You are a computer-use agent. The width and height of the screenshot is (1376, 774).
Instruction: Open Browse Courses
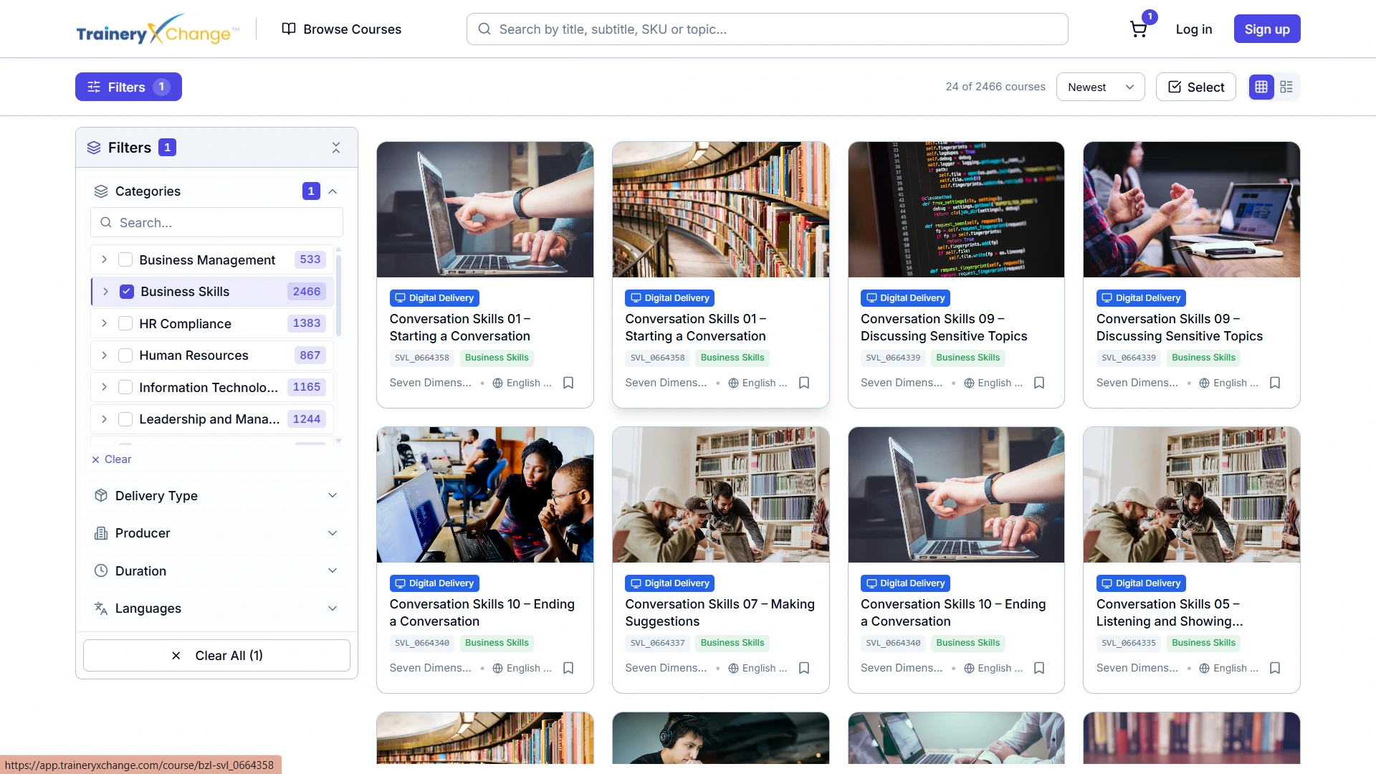[x=341, y=29]
